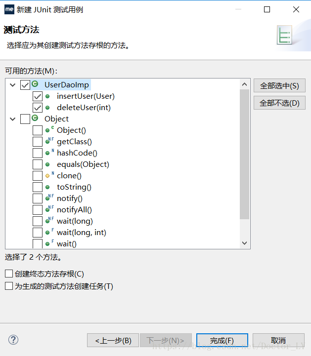Go back with <上一步(B) button

113,340
